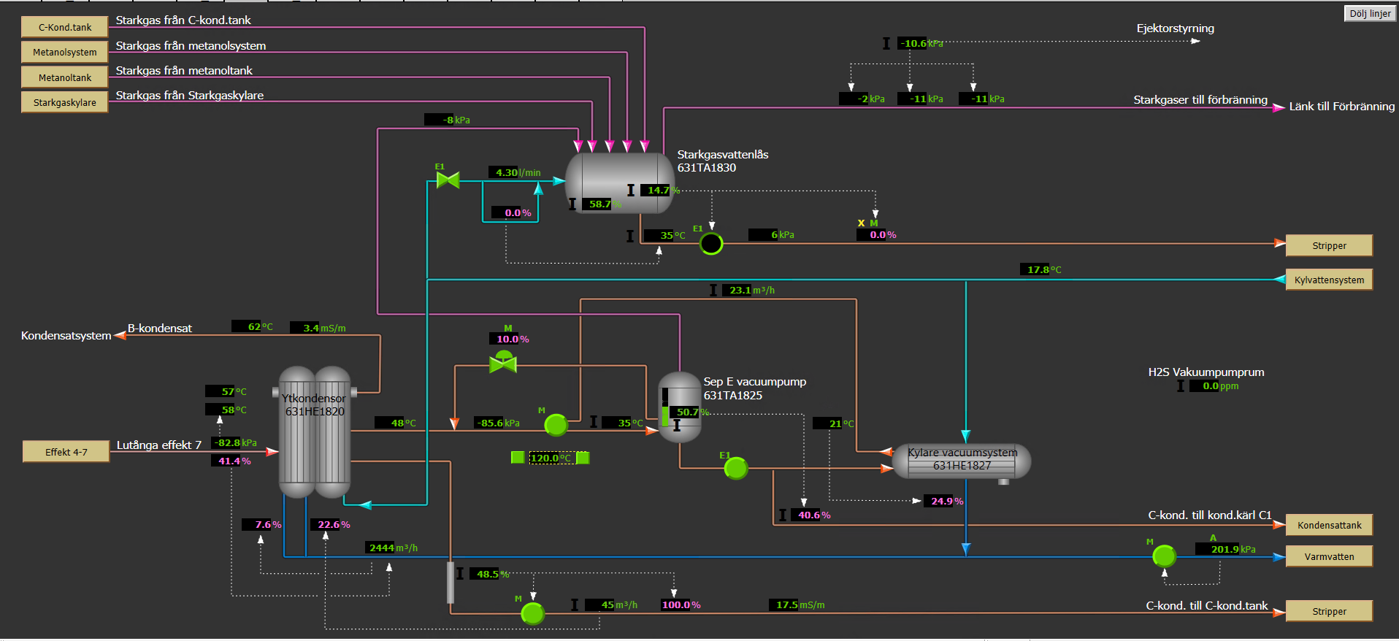Click the green E1 pump below Sep E vacuumpump
This screenshot has width=1399, height=641.
tap(735, 468)
